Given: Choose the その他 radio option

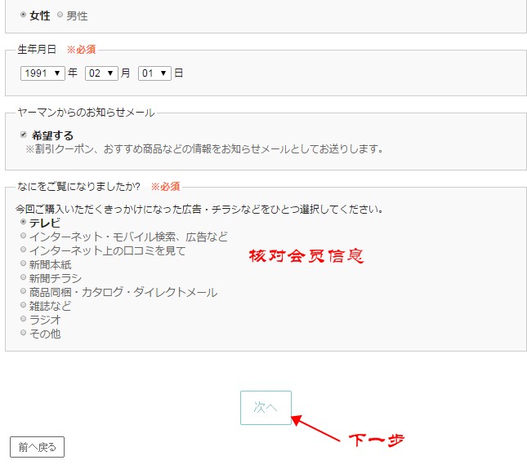Looking at the screenshot, I should (x=23, y=333).
